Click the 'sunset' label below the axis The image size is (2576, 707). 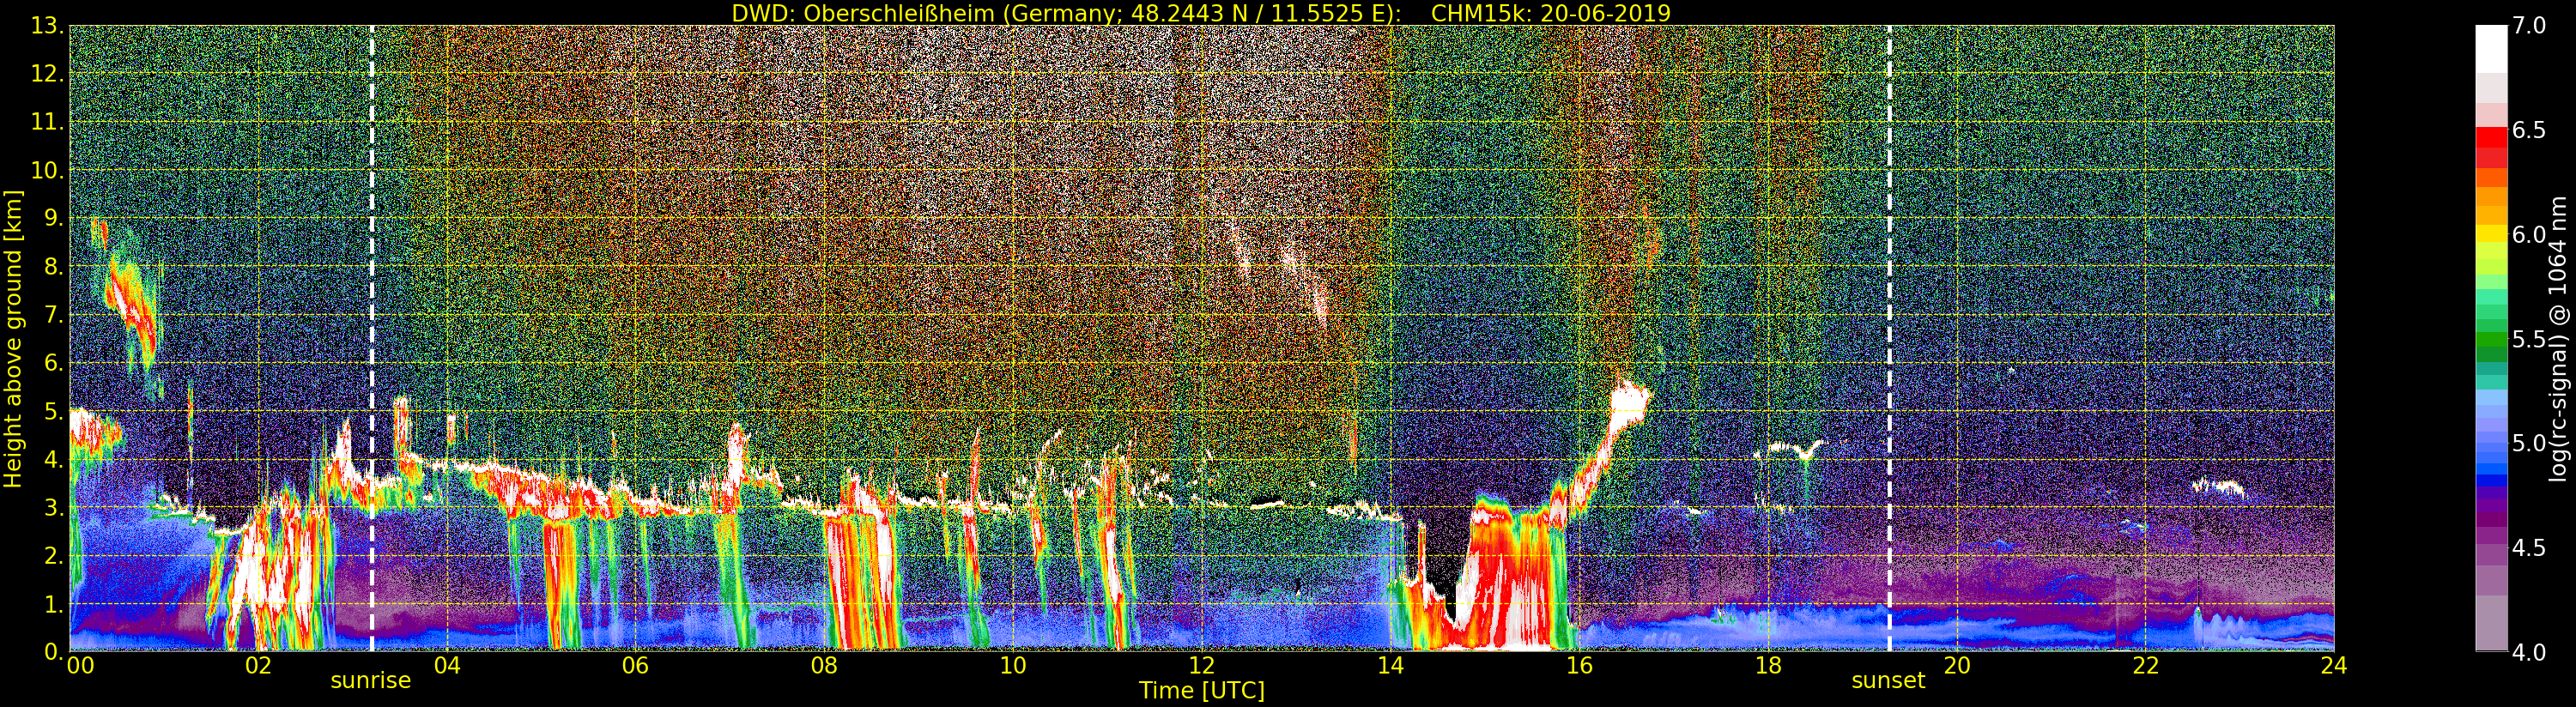point(1888,680)
